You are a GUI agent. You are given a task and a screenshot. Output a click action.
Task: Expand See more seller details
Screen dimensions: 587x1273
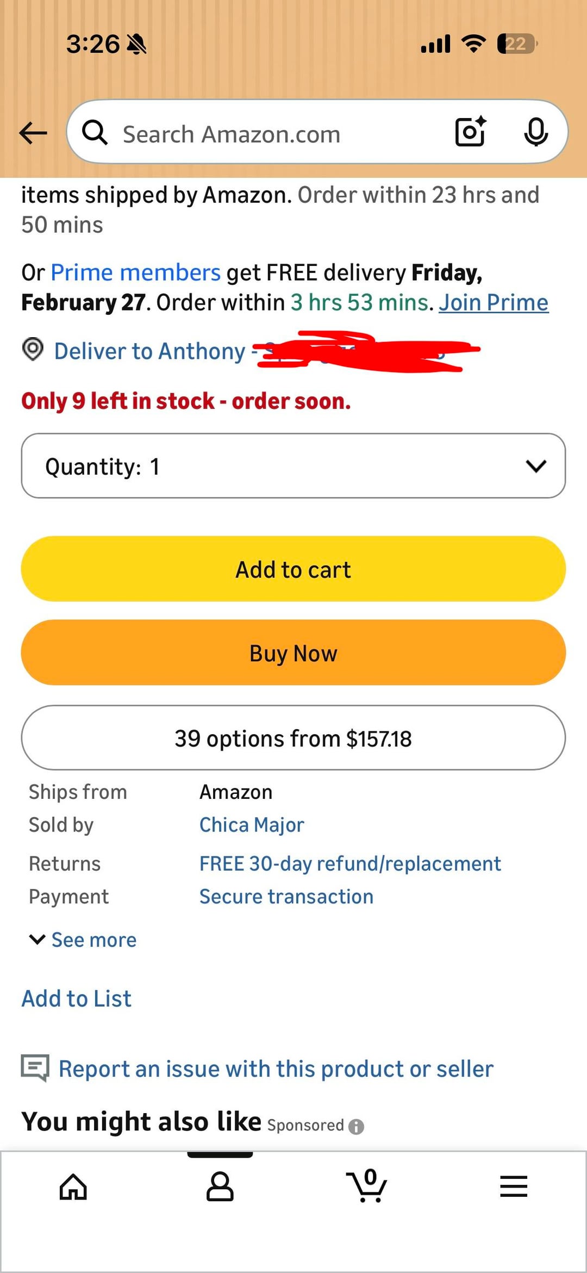83,940
